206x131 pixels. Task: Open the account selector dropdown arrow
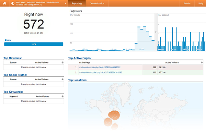click(x=65, y=3)
